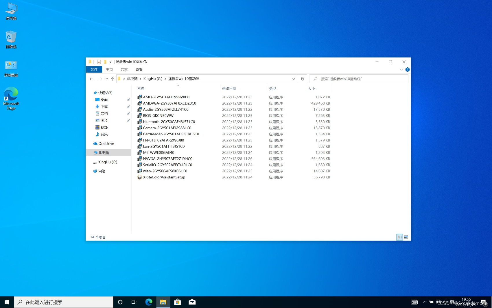The height and width of the screenshot is (308, 492).
Task: Sort files by the 修改日期 column header
Action: tap(229, 88)
